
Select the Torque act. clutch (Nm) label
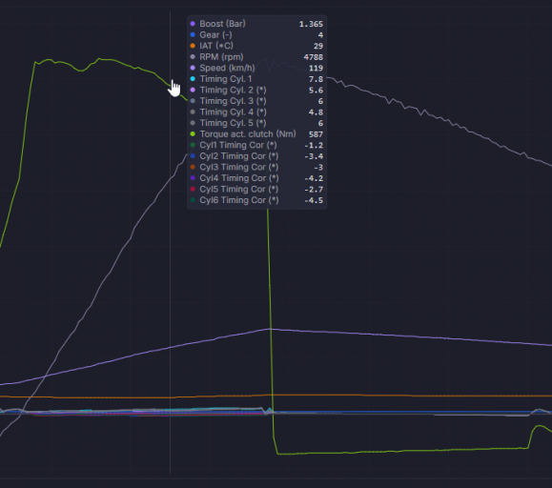click(248, 134)
